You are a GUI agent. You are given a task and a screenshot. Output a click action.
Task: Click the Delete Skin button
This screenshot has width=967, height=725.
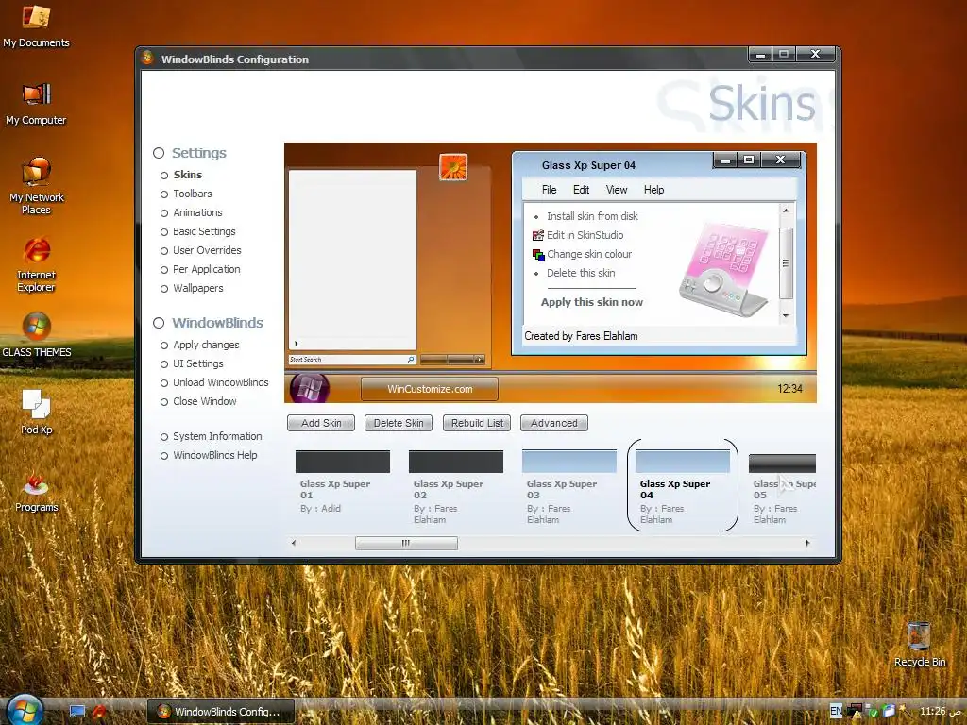[x=399, y=424]
